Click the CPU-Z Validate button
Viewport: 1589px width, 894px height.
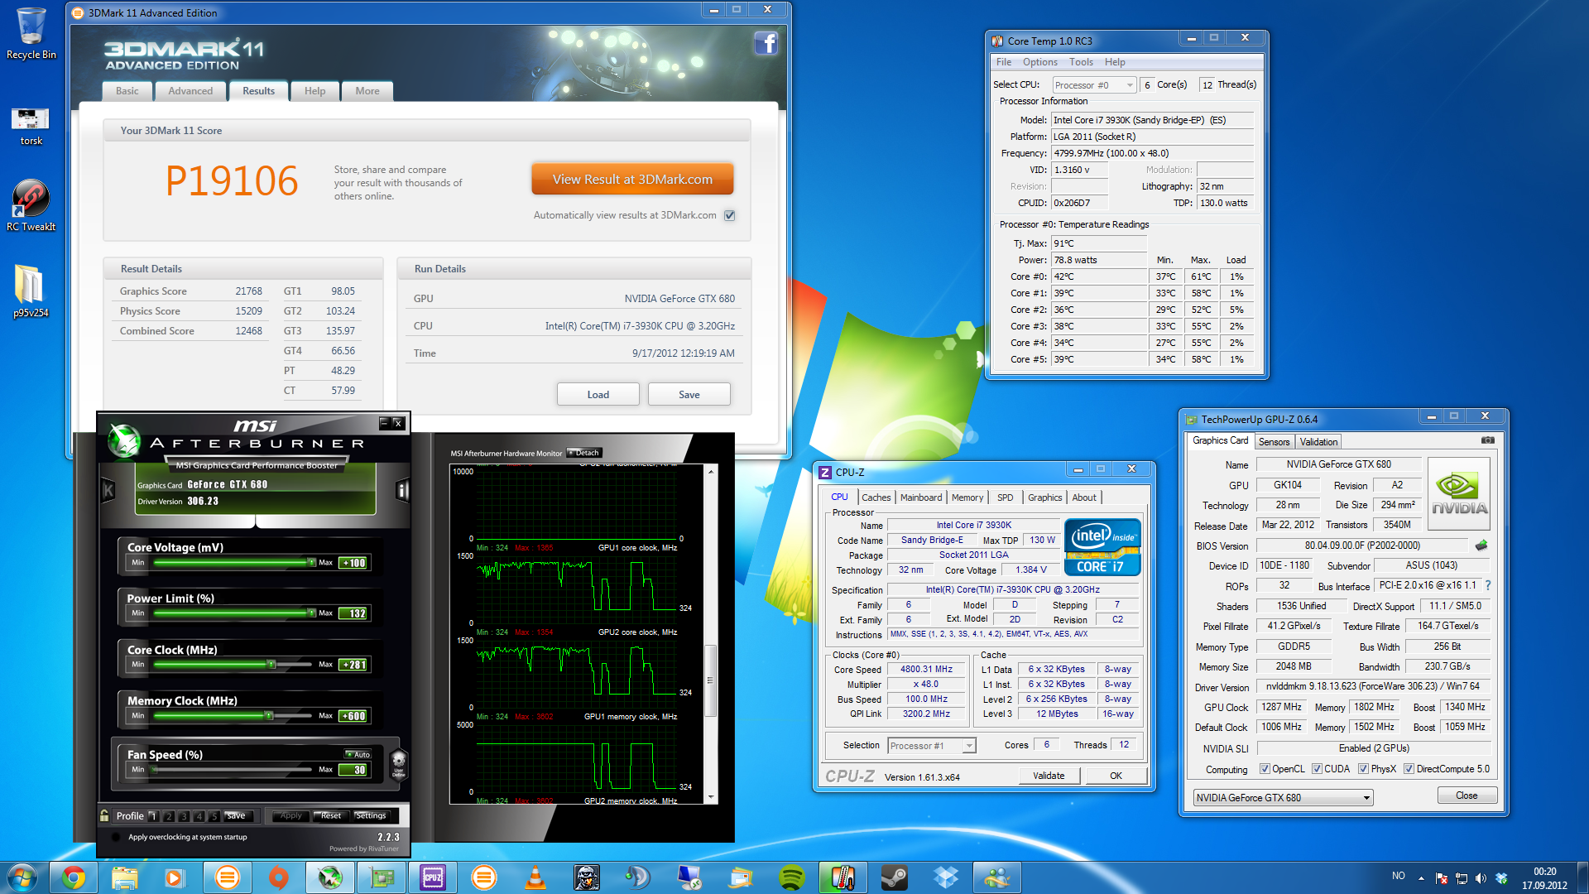(x=1049, y=776)
